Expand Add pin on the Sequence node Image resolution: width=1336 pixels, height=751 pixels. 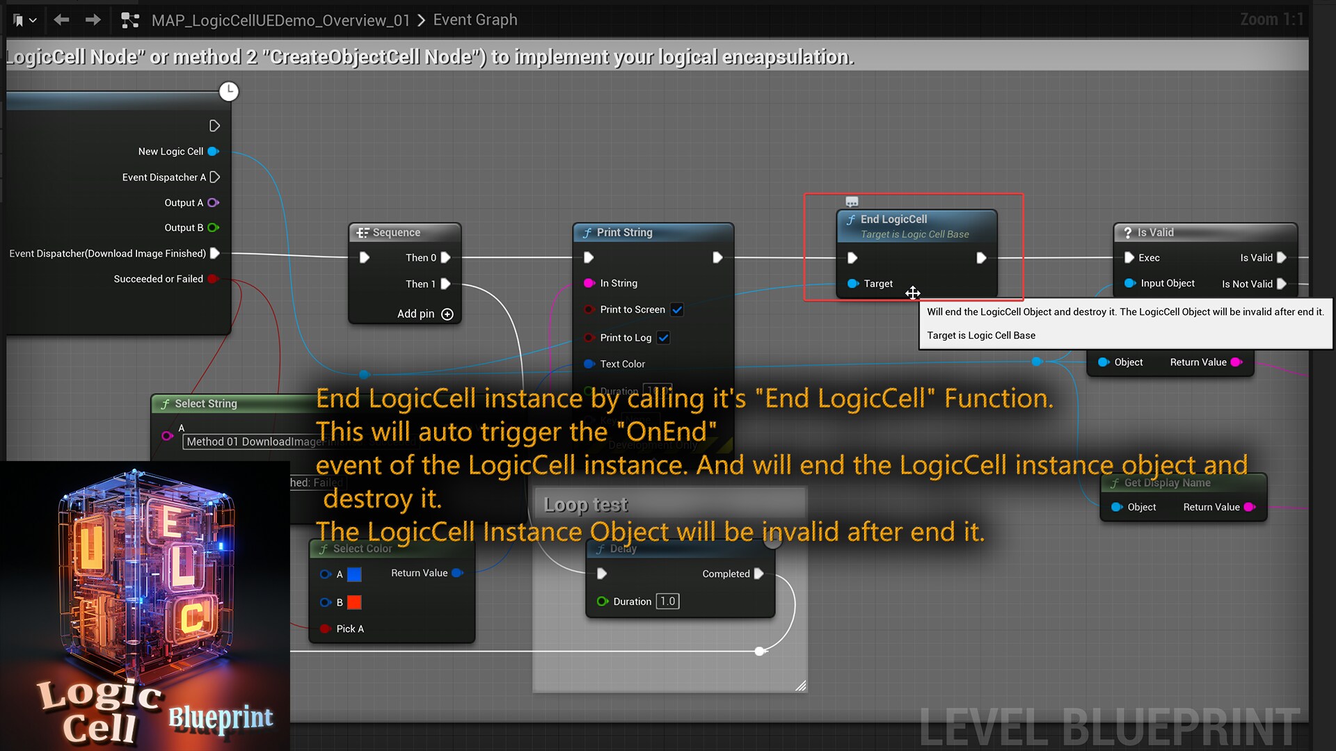pos(447,314)
